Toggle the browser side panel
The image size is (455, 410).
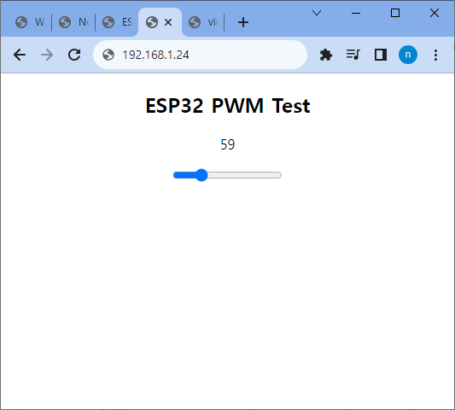pos(381,55)
